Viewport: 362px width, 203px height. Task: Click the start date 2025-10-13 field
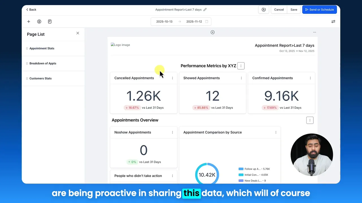pos(164,21)
